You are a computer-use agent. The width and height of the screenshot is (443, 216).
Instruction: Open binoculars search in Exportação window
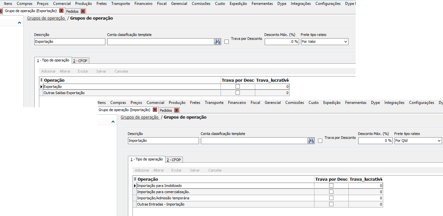217,42
